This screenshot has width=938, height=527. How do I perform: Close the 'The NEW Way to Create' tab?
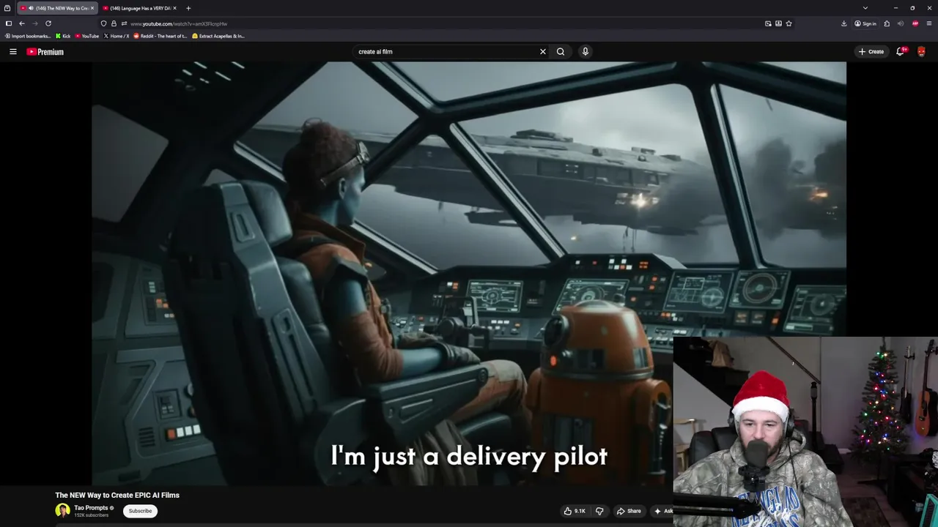(x=92, y=8)
